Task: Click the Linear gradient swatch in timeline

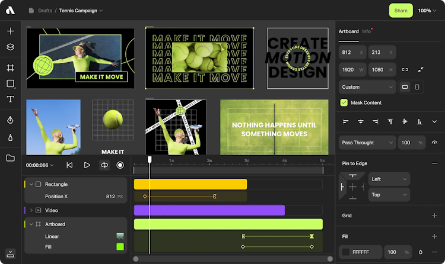Action: (x=120, y=236)
